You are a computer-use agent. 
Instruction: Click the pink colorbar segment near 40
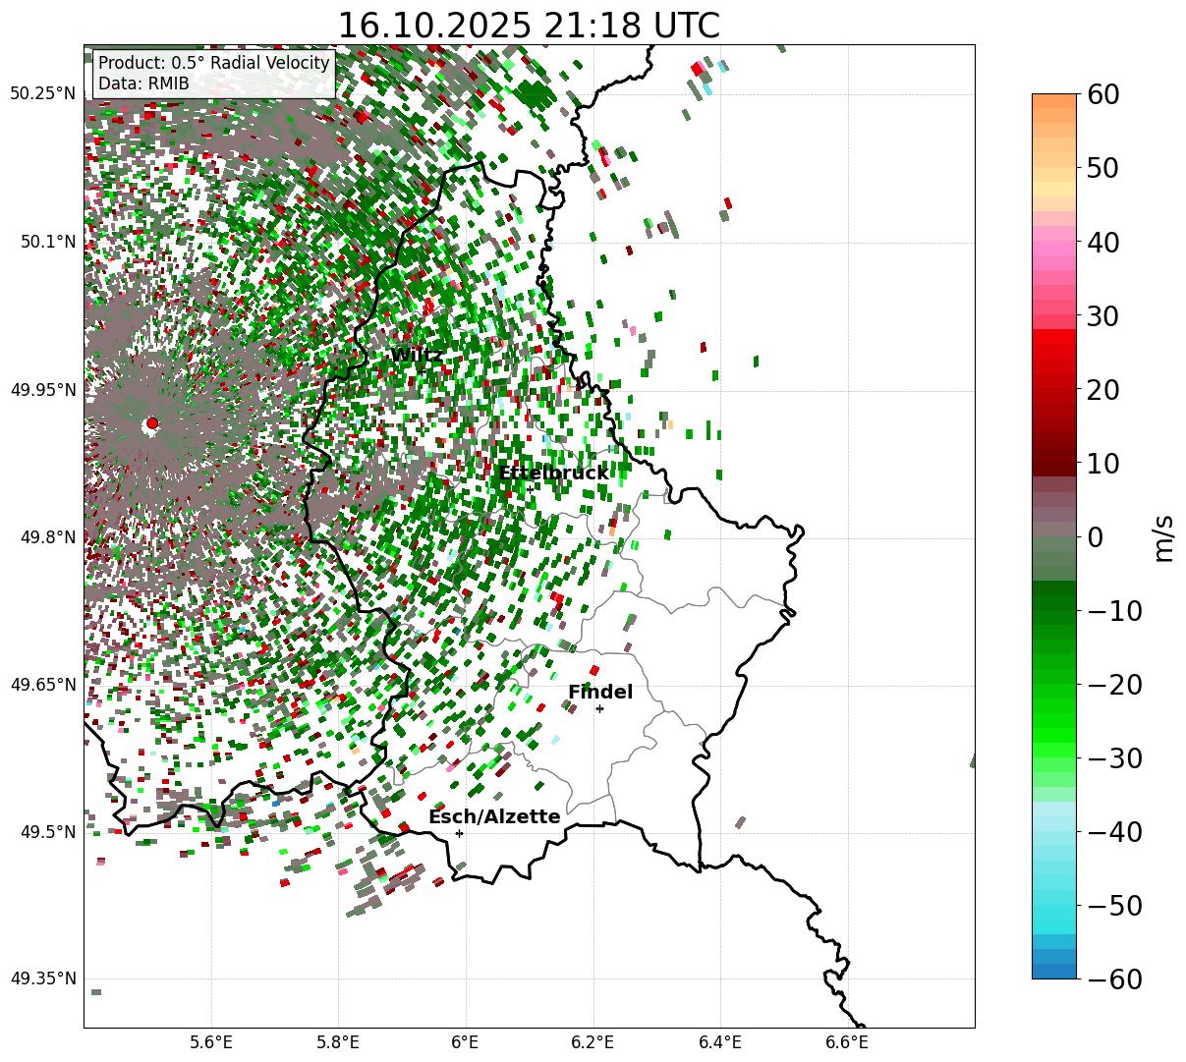pos(1053,242)
